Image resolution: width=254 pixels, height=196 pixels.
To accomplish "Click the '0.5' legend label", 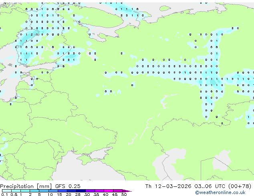I will click(14, 194).
